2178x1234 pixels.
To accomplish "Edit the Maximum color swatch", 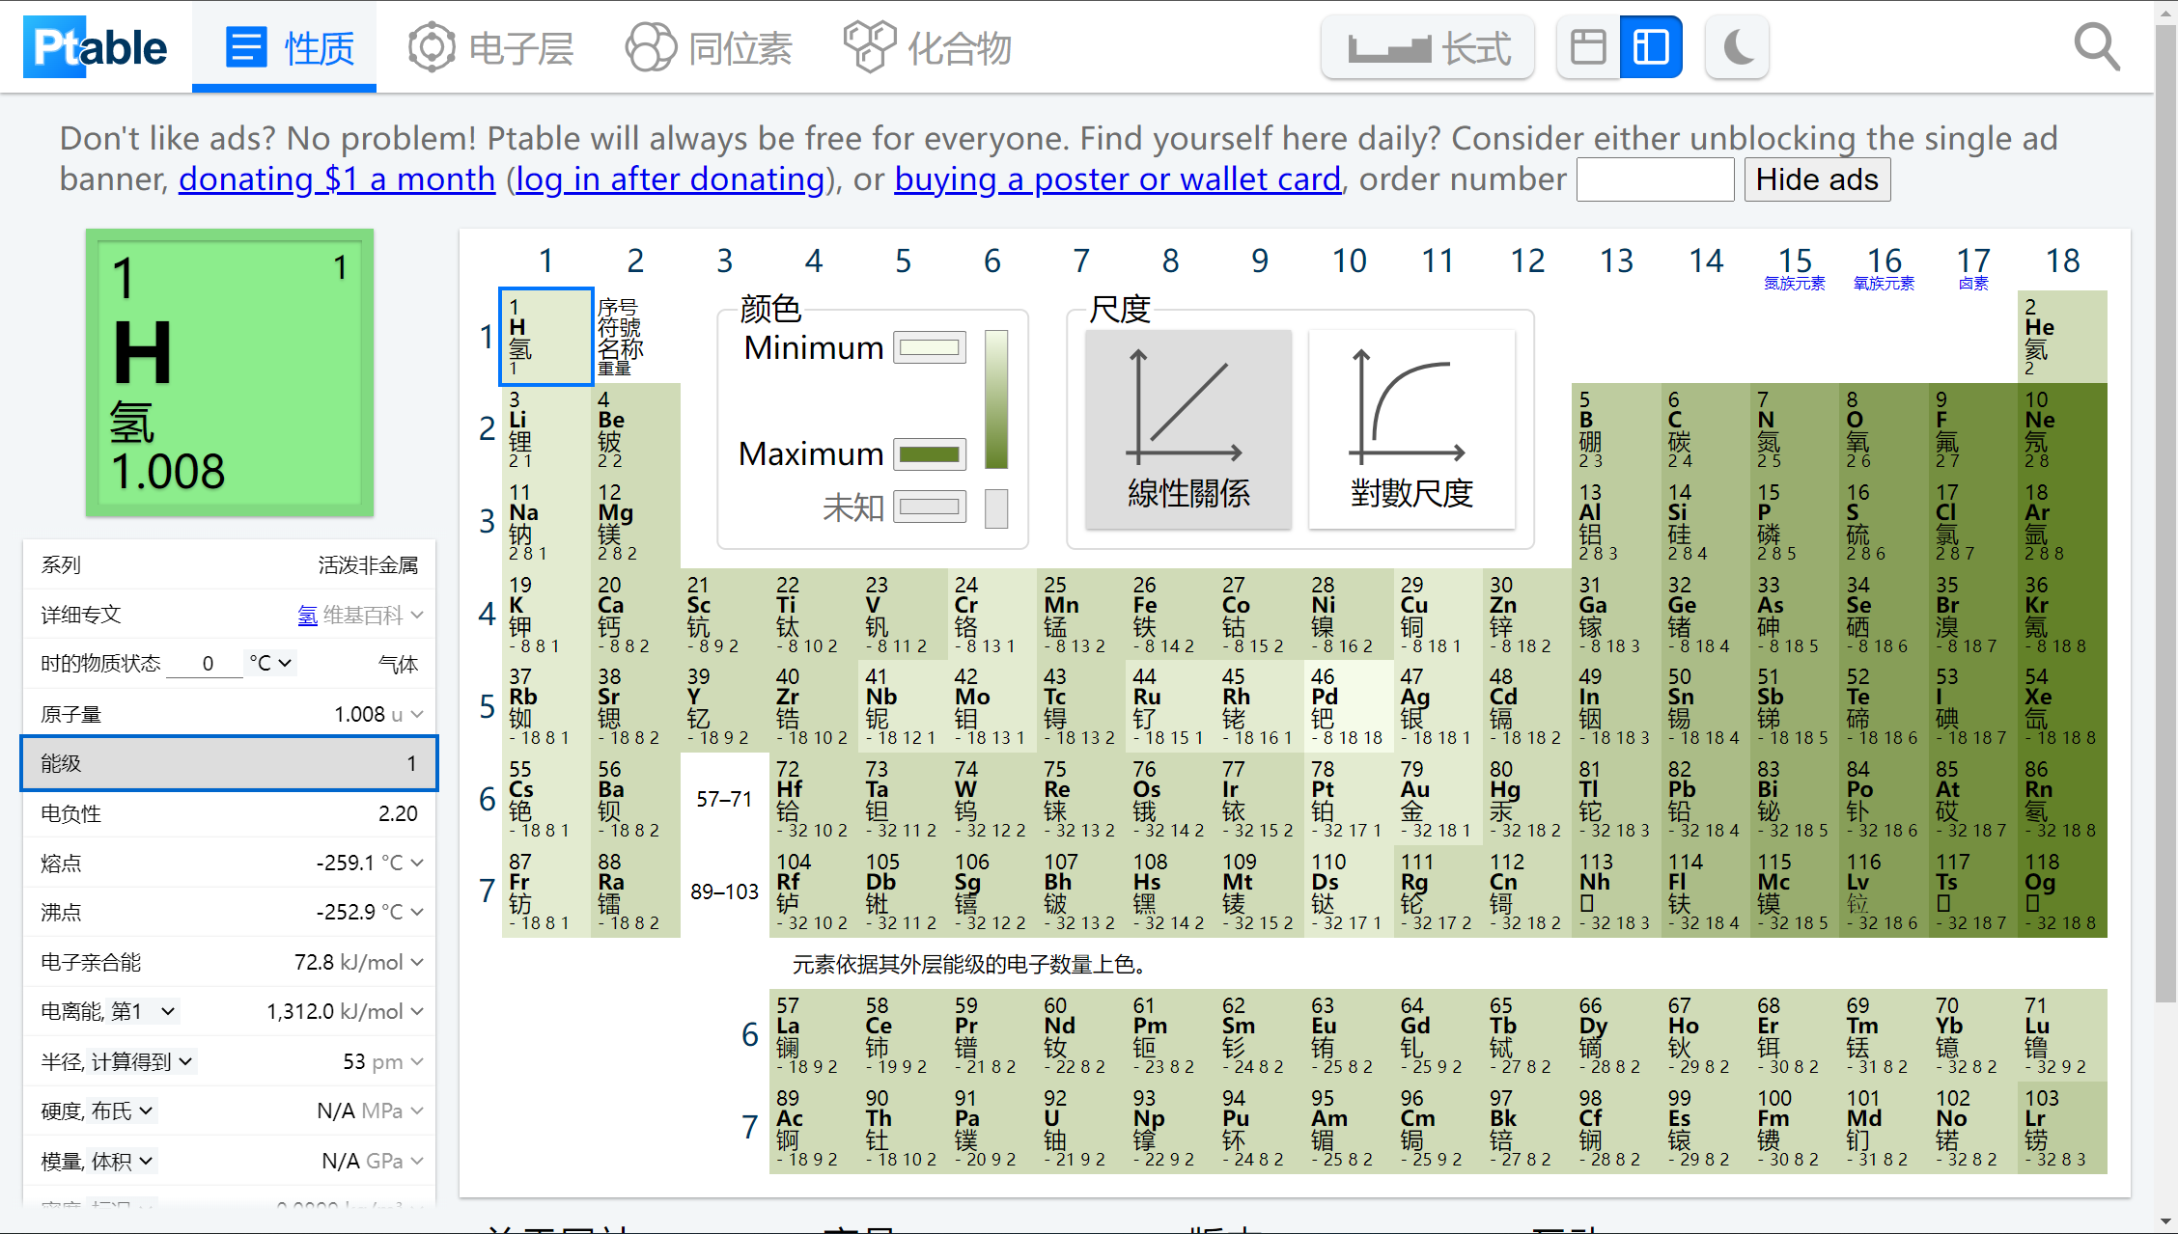I will point(929,453).
